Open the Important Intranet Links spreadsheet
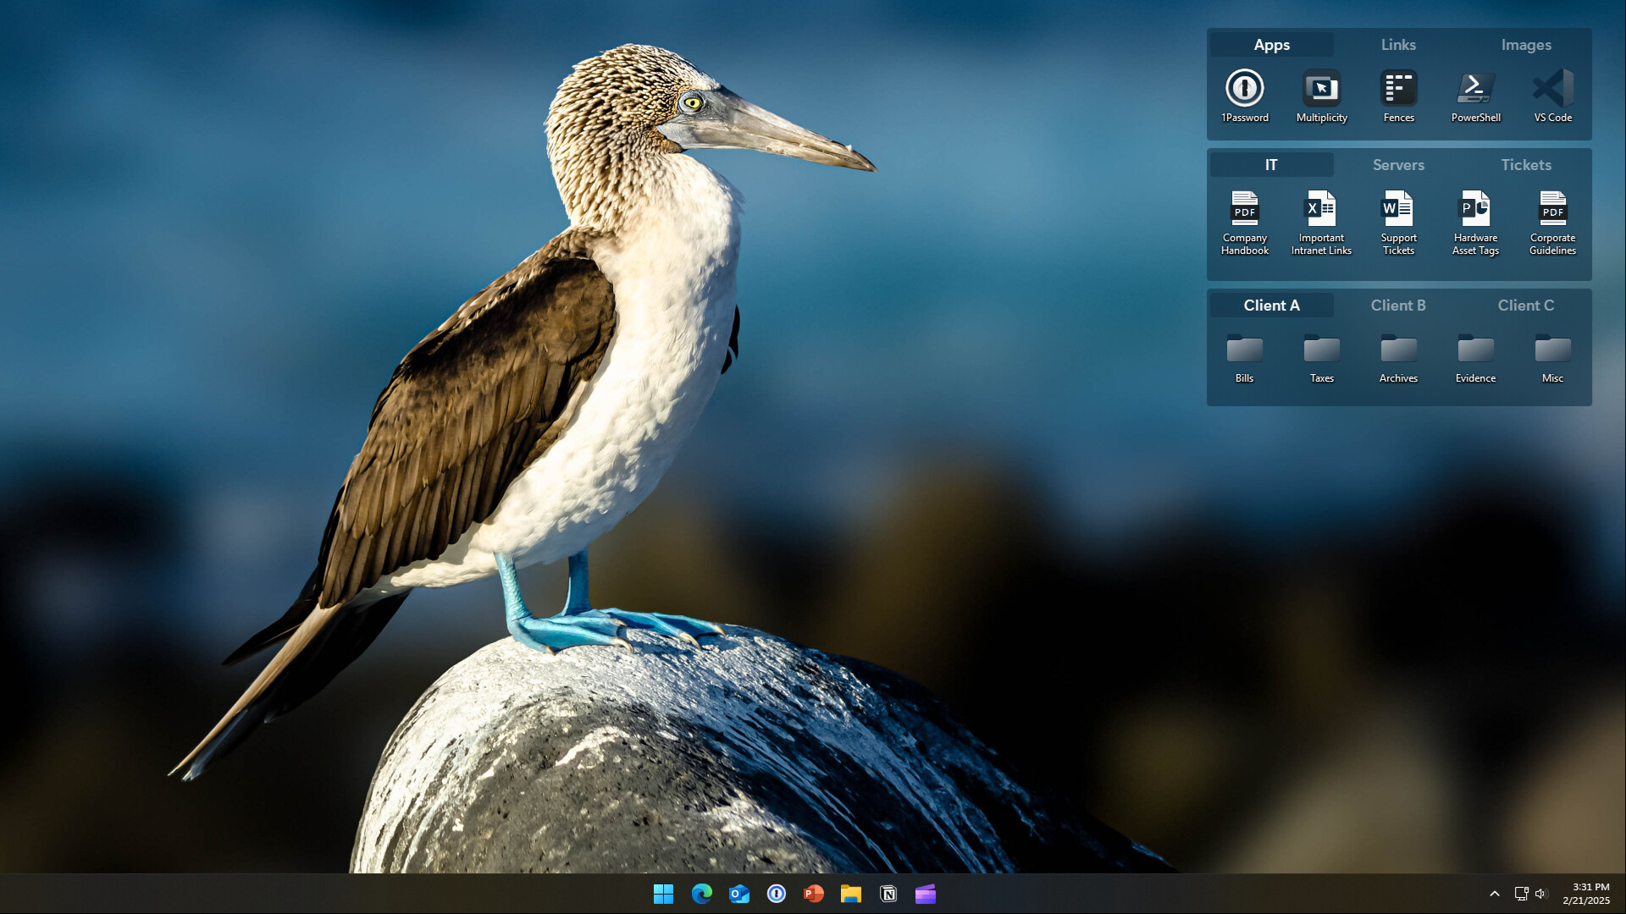 [1321, 210]
